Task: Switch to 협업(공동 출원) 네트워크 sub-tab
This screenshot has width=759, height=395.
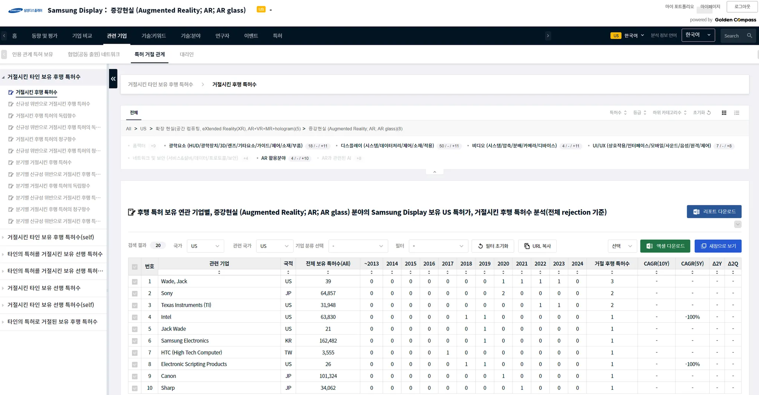Action: [x=94, y=54]
